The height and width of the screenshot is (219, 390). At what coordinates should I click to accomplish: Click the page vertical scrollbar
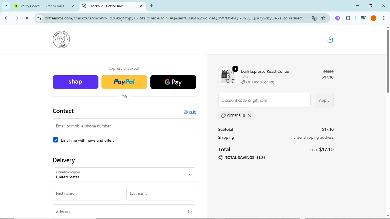tap(388, 61)
